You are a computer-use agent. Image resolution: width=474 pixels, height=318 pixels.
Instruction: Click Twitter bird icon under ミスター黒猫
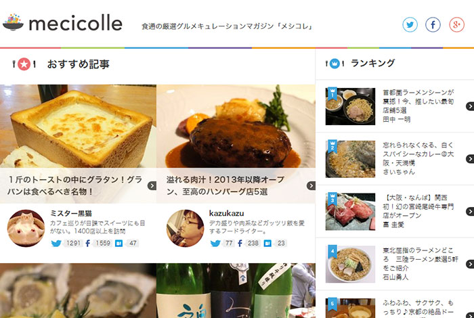tap(56, 243)
